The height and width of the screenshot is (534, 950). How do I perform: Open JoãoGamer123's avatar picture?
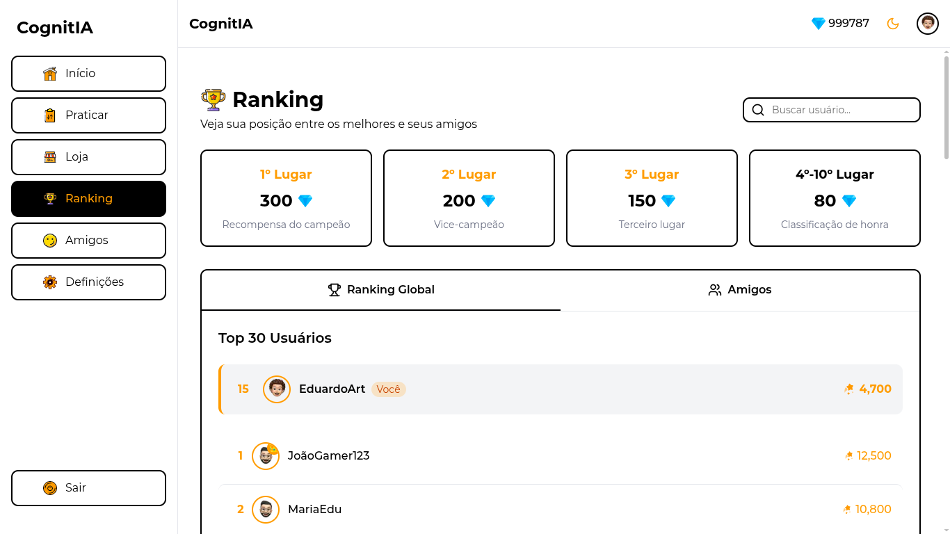click(266, 455)
